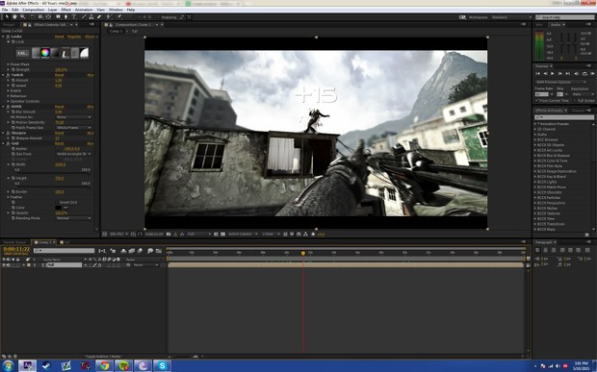Open Google Chrome from the taskbar
This screenshot has height=372, width=597.
pyautogui.click(x=104, y=365)
